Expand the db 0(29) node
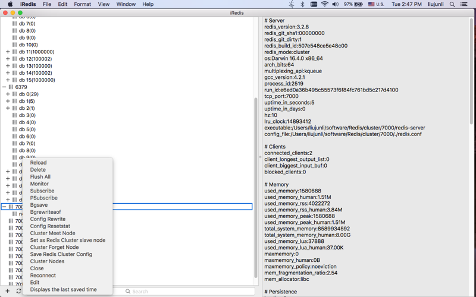This screenshot has width=476, height=297. pyautogui.click(x=8, y=94)
